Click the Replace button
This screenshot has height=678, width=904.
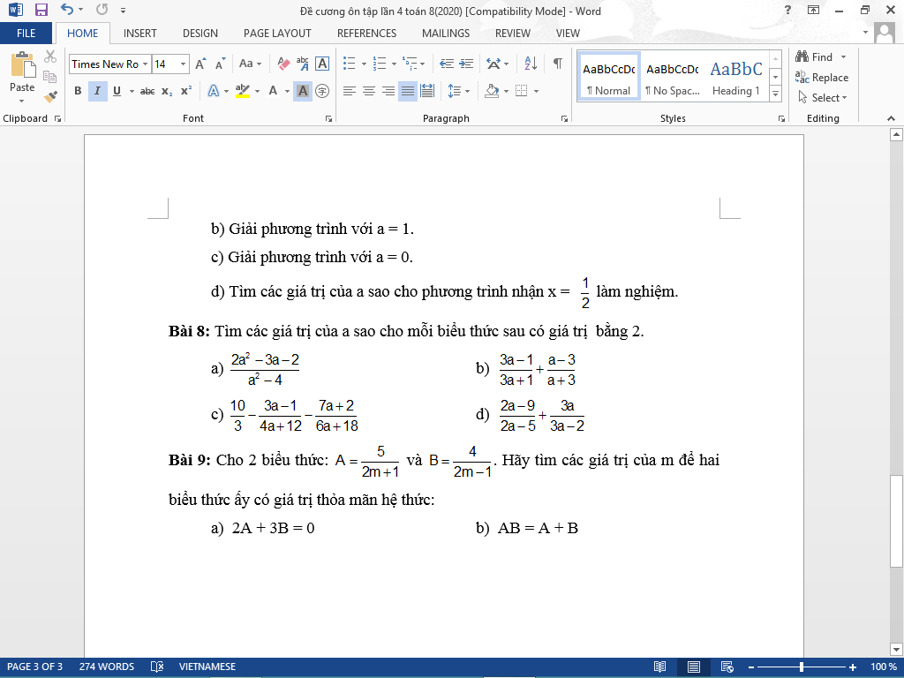(x=822, y=78)
